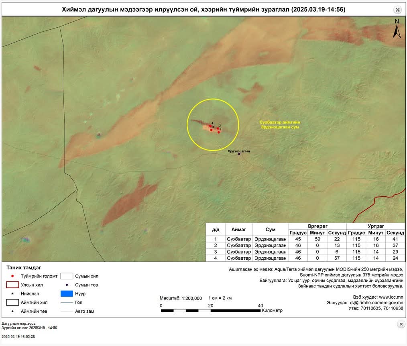Click fire hotspot marker number 4
This screenshot has width=407, height=346.
tap(210, 126)
